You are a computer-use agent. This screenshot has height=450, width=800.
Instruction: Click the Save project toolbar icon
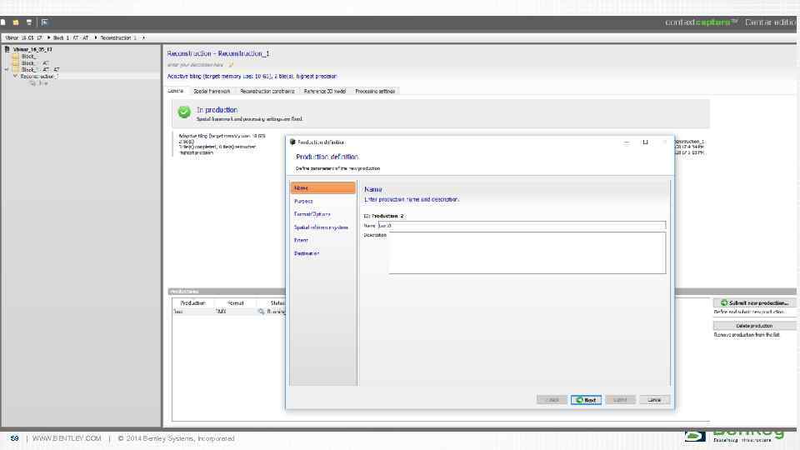click(x=29, y=22)
